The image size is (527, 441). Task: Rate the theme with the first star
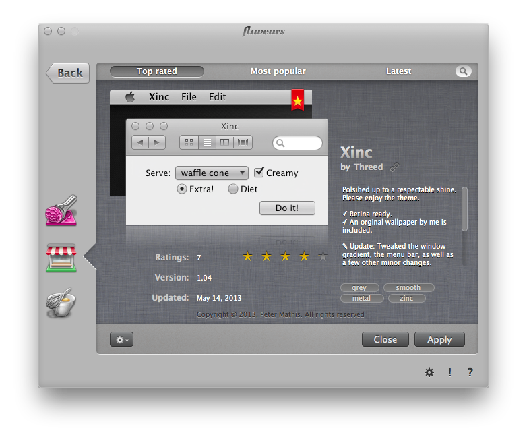click(248, 256)
